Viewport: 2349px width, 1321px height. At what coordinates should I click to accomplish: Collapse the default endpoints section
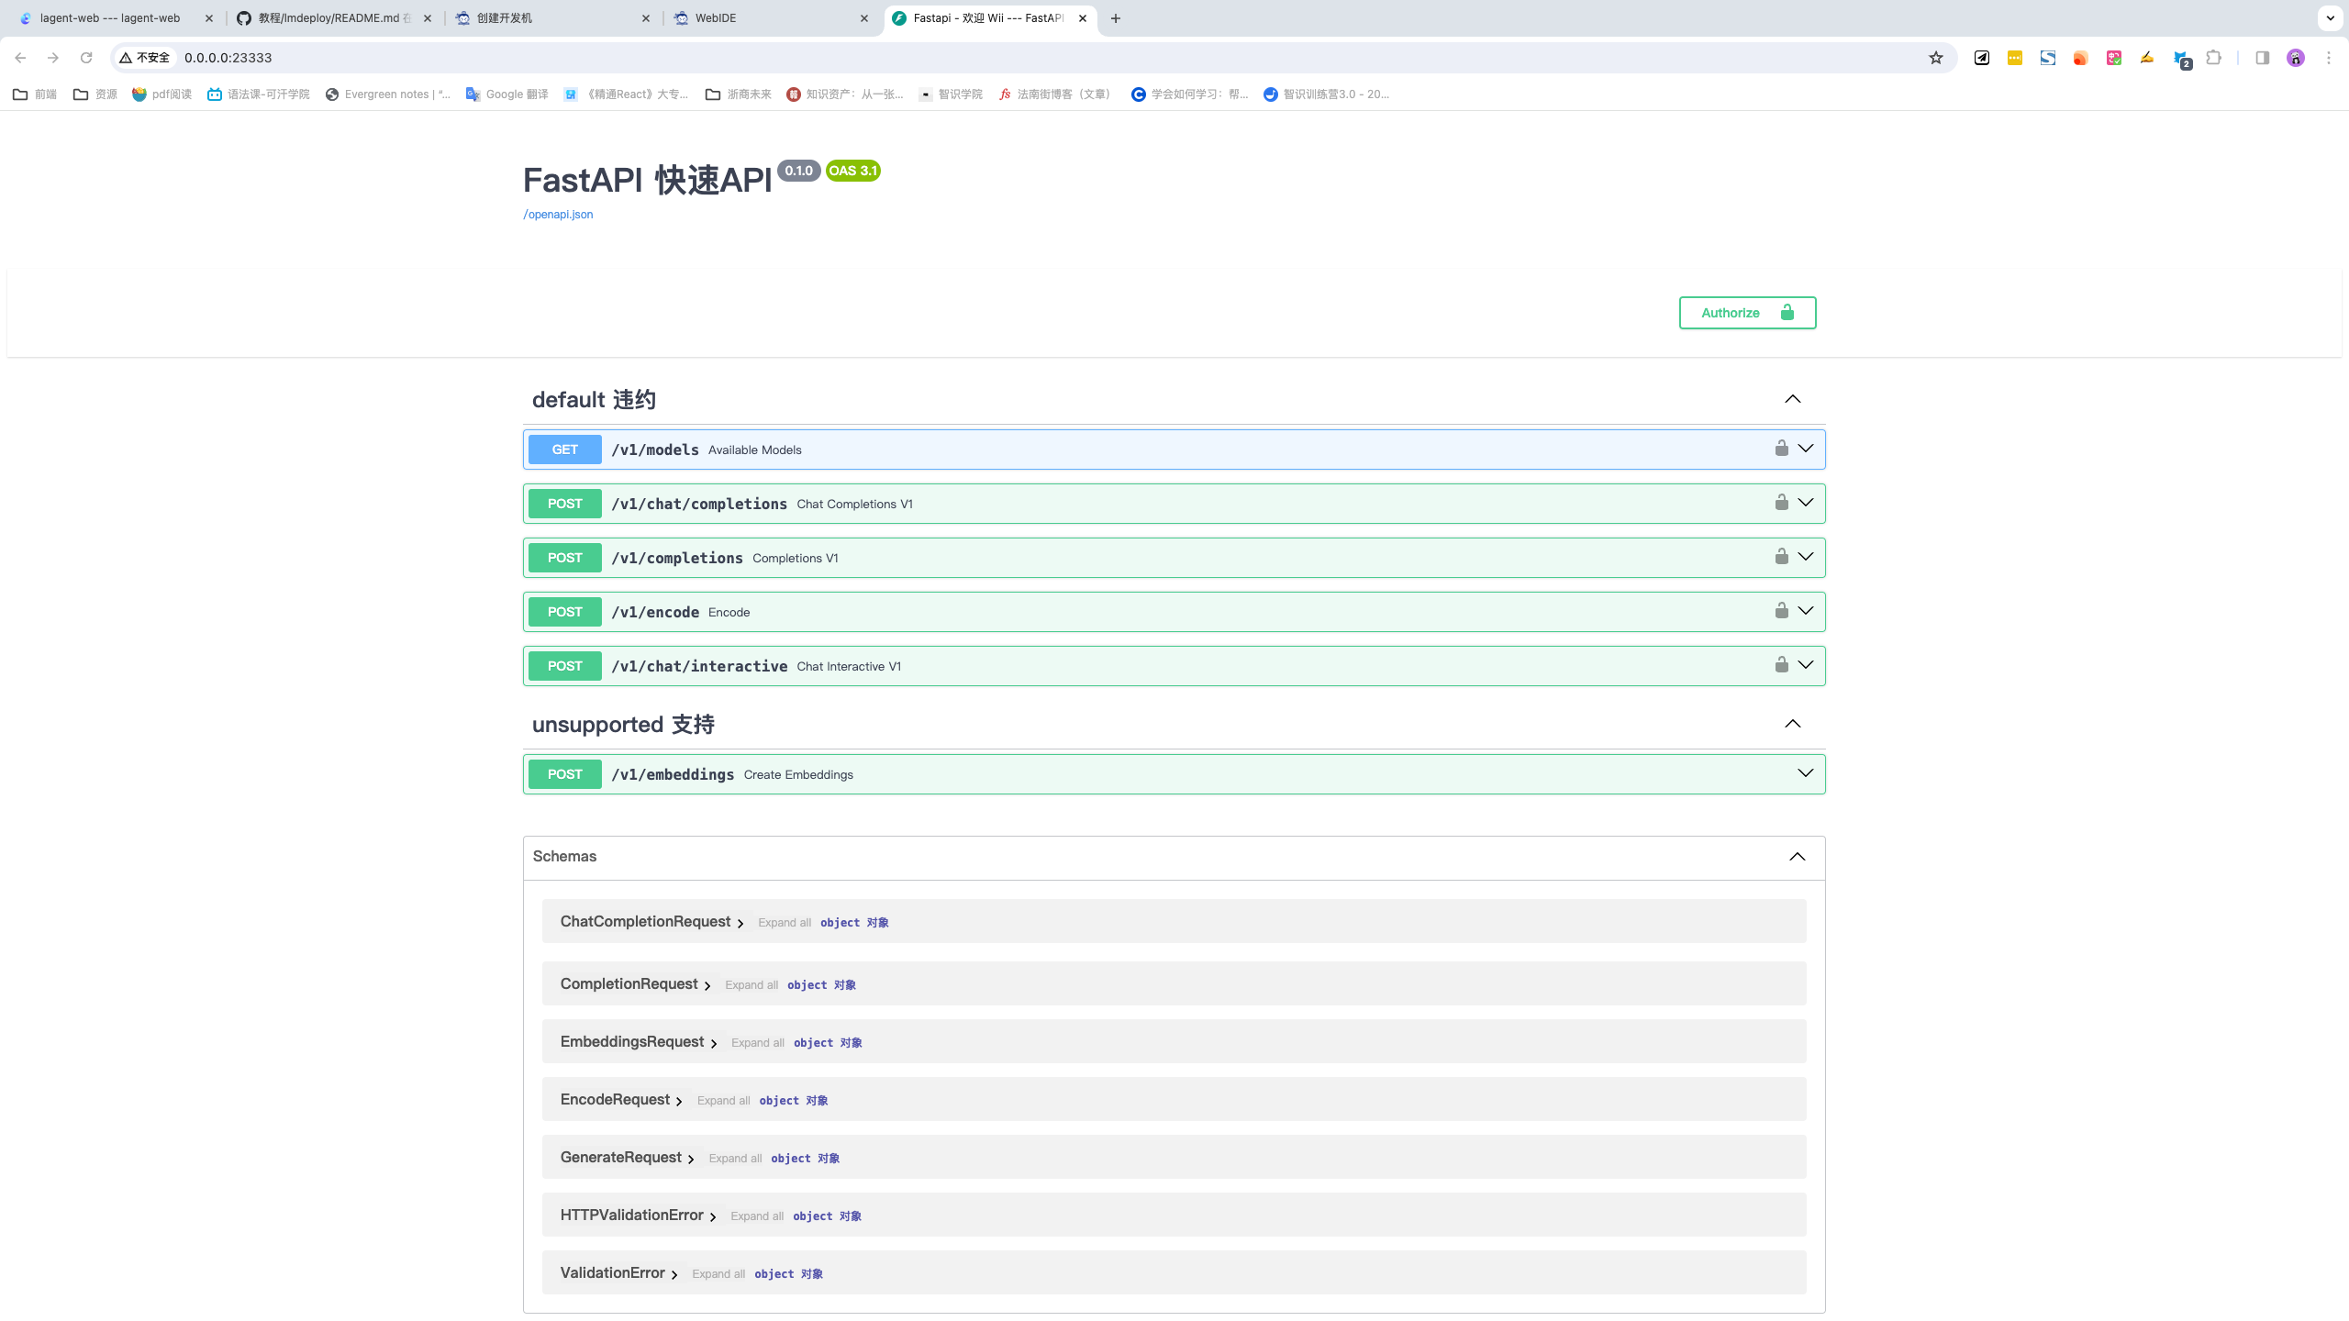1792,399
